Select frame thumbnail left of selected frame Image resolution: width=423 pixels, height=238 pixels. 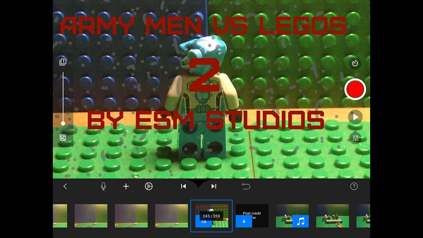(172, 216)
